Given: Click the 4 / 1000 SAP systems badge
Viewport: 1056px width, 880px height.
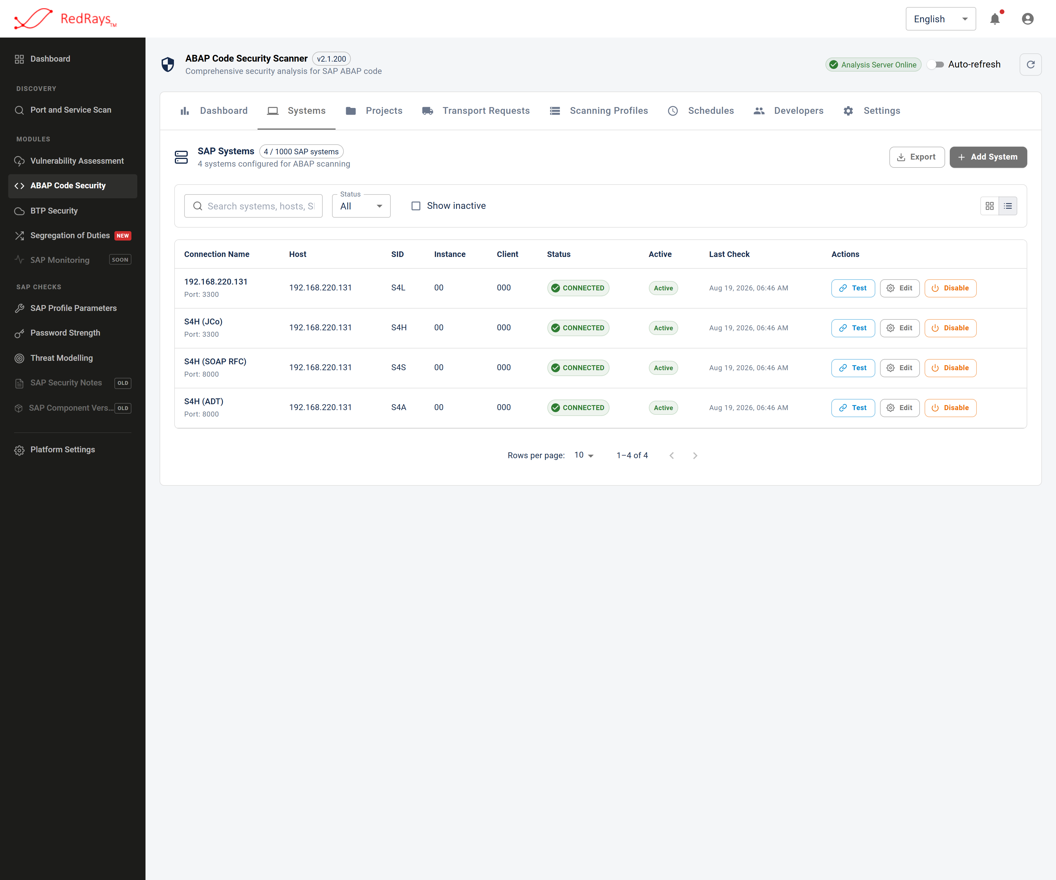Looking at the screenshot, I should coord(301,152).
